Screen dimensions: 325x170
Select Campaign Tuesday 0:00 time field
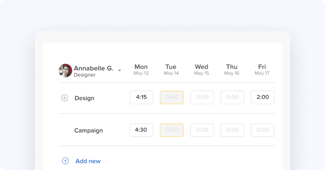click(171, 130)
